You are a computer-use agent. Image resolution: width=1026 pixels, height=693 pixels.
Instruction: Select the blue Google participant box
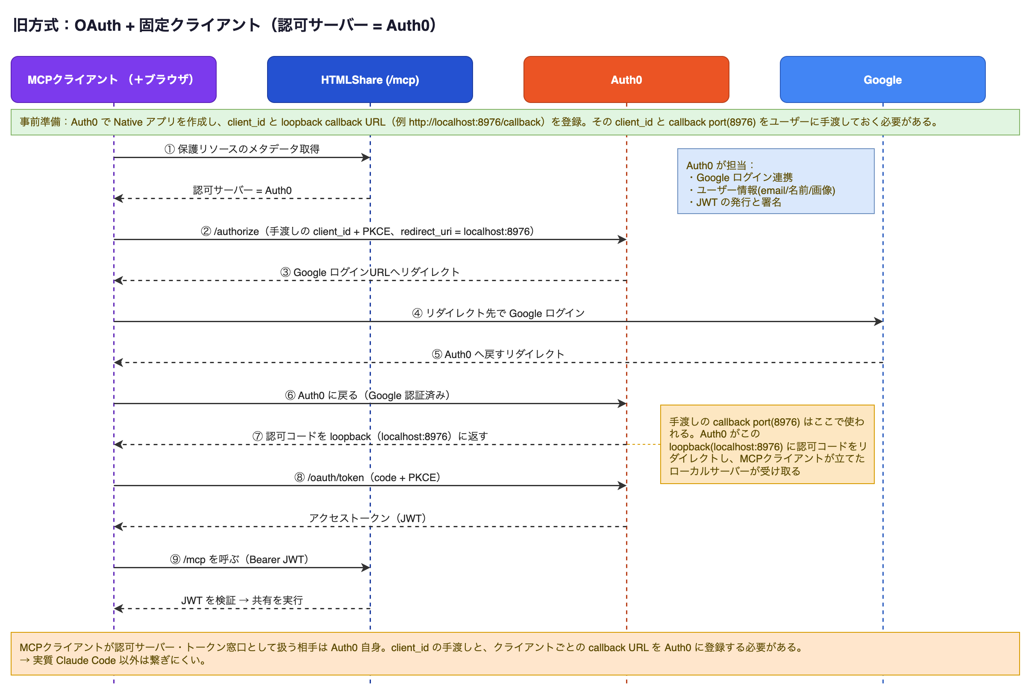click(x=882, y=79)
